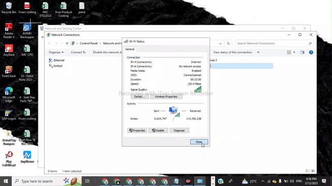Run Diagnose in the Wi-Fi Status dialog
332x186 pixels.
pyautogui.click(x=179, y=131)
